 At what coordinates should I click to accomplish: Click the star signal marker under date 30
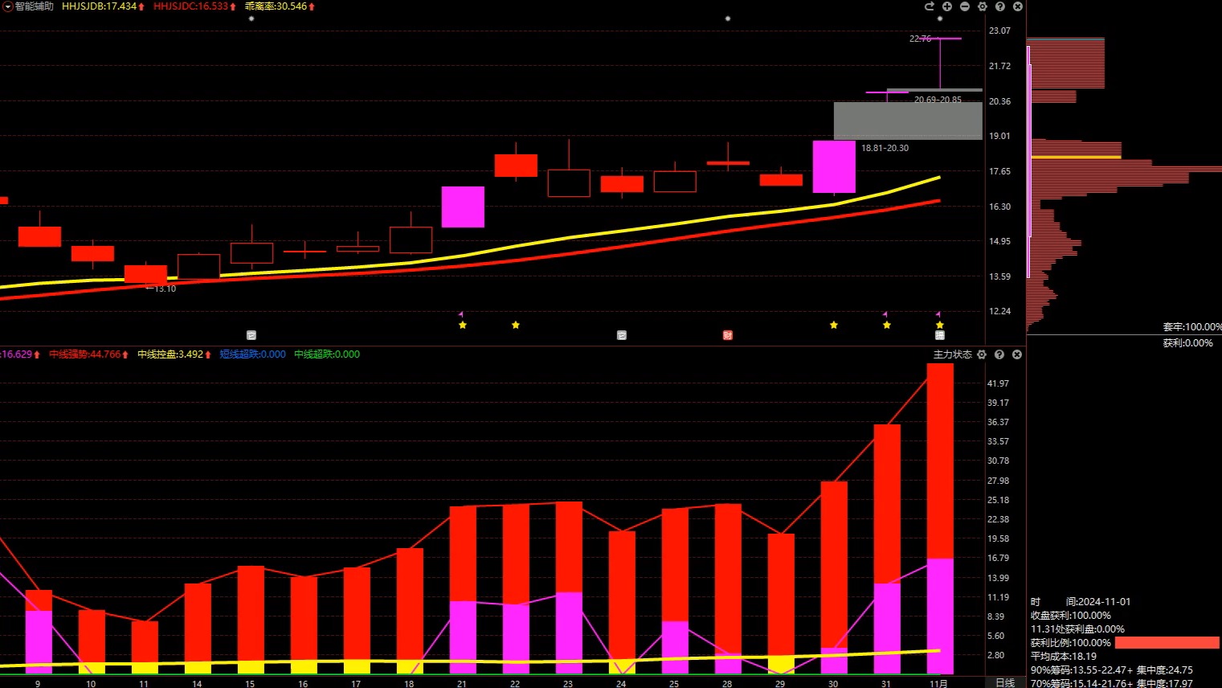(x=834, y=325)
